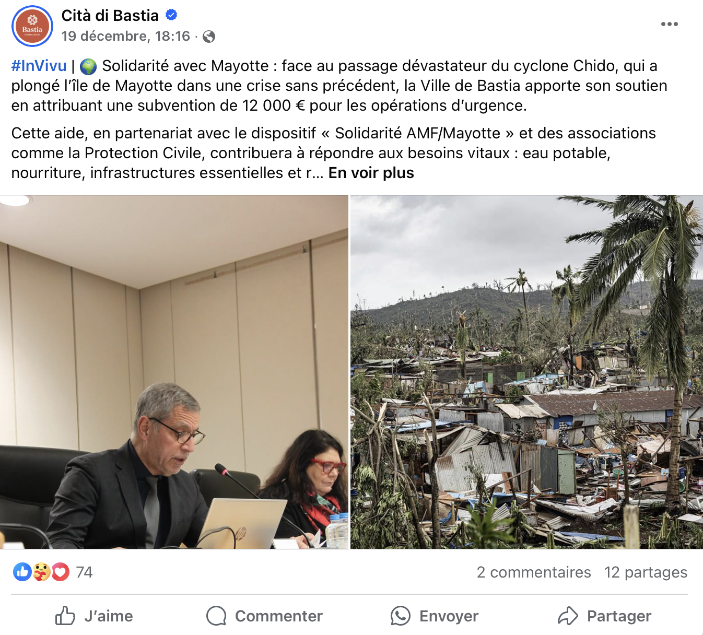
Task: Click the care hug reaction icon
Action: pos(41,572)
